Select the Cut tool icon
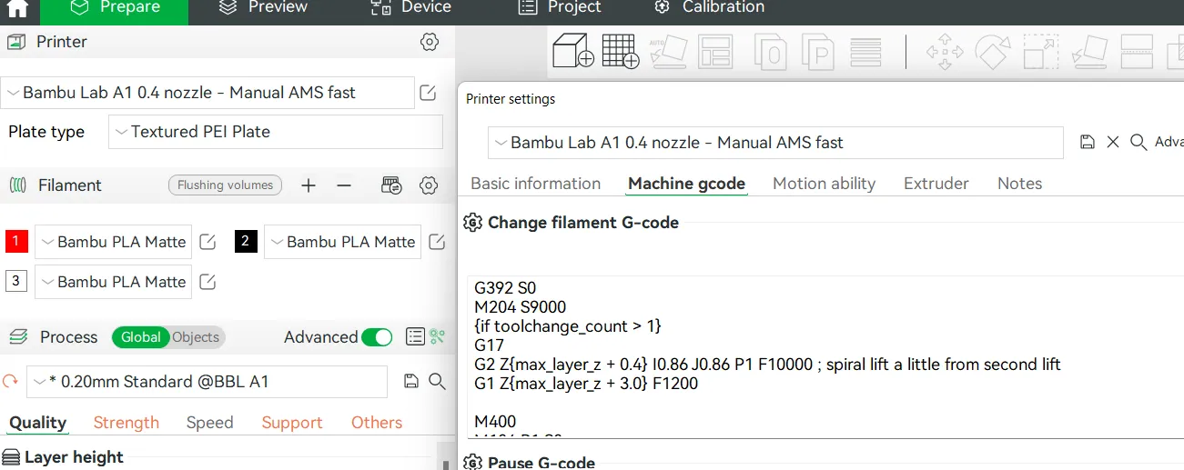The height and width of the screenshot is (470, 1184). coord(1137,52)
